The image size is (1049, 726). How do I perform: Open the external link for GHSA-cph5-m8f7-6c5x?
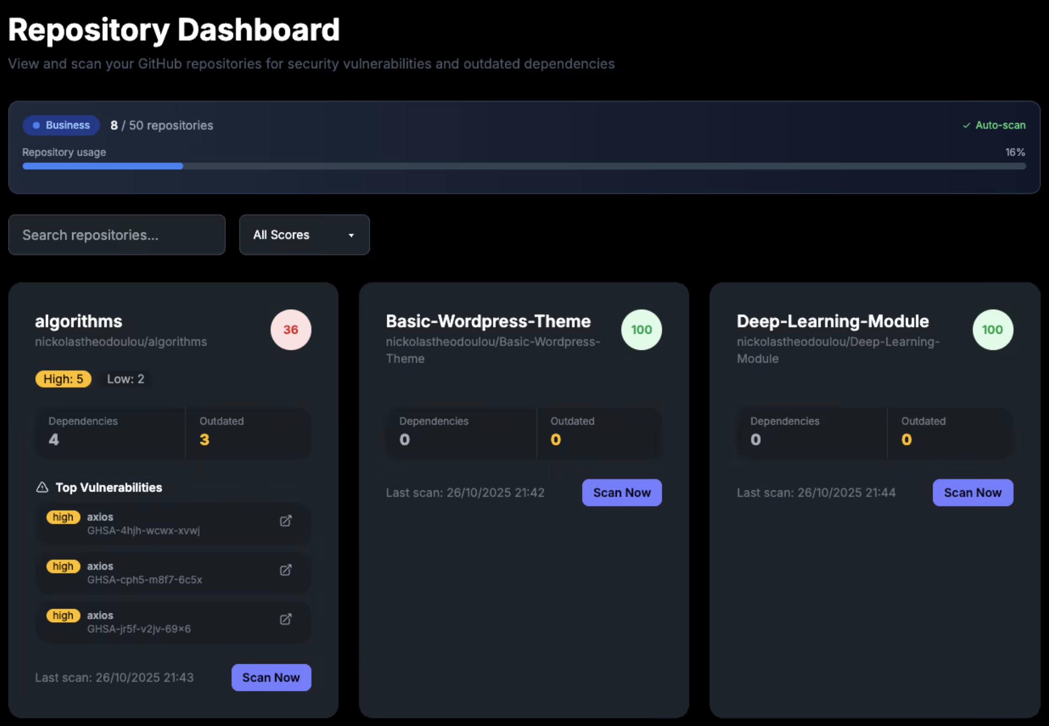285,570
